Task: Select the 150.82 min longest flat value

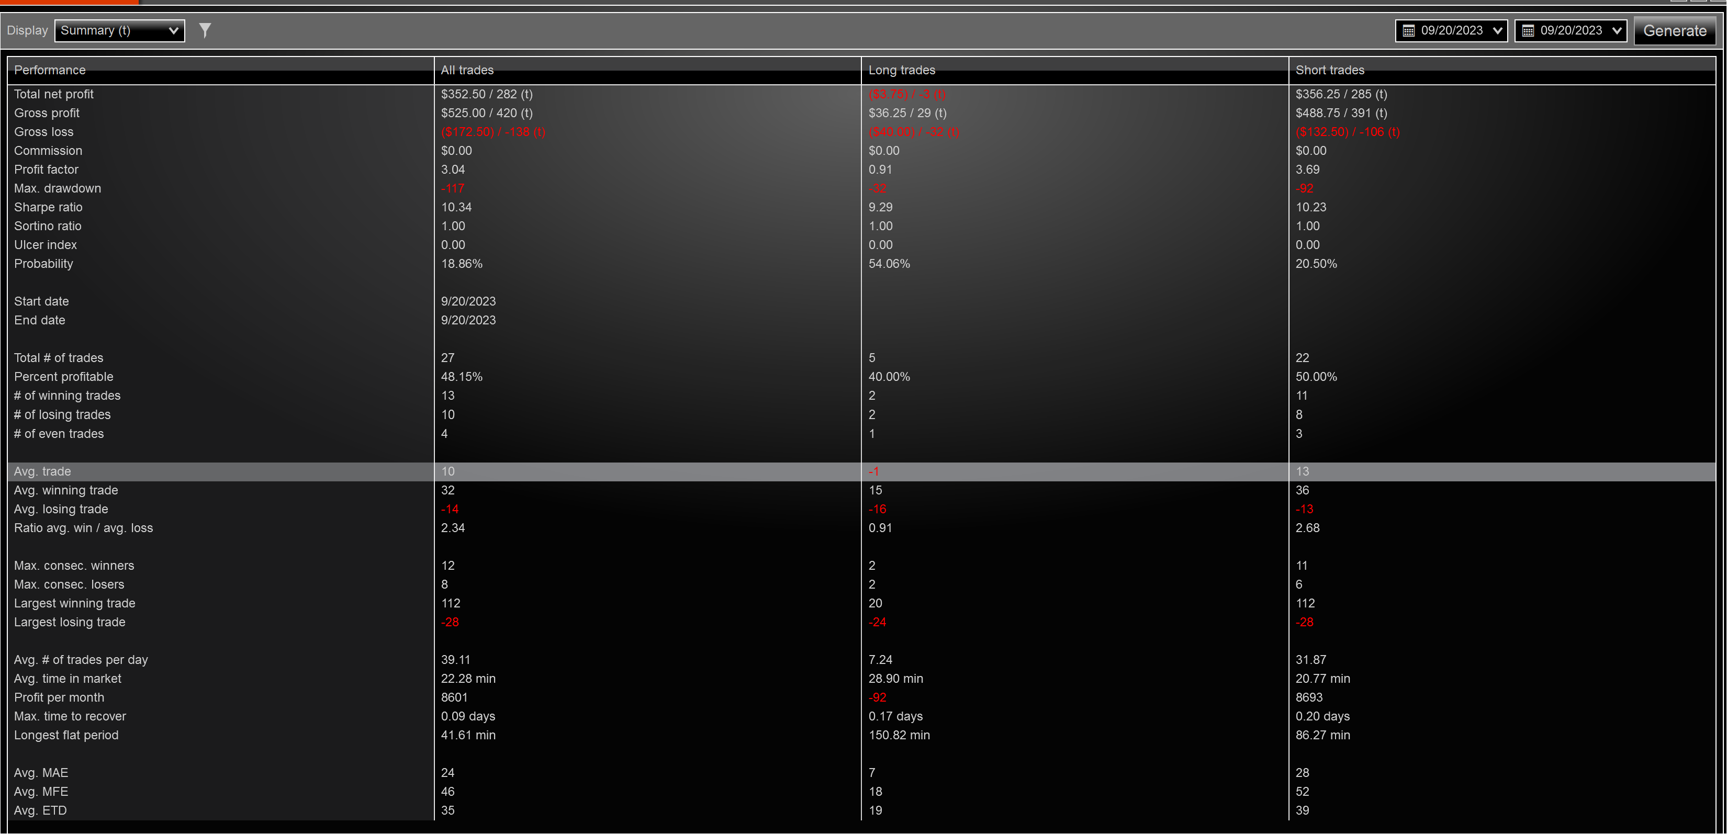Action: [x=899, y=735]
